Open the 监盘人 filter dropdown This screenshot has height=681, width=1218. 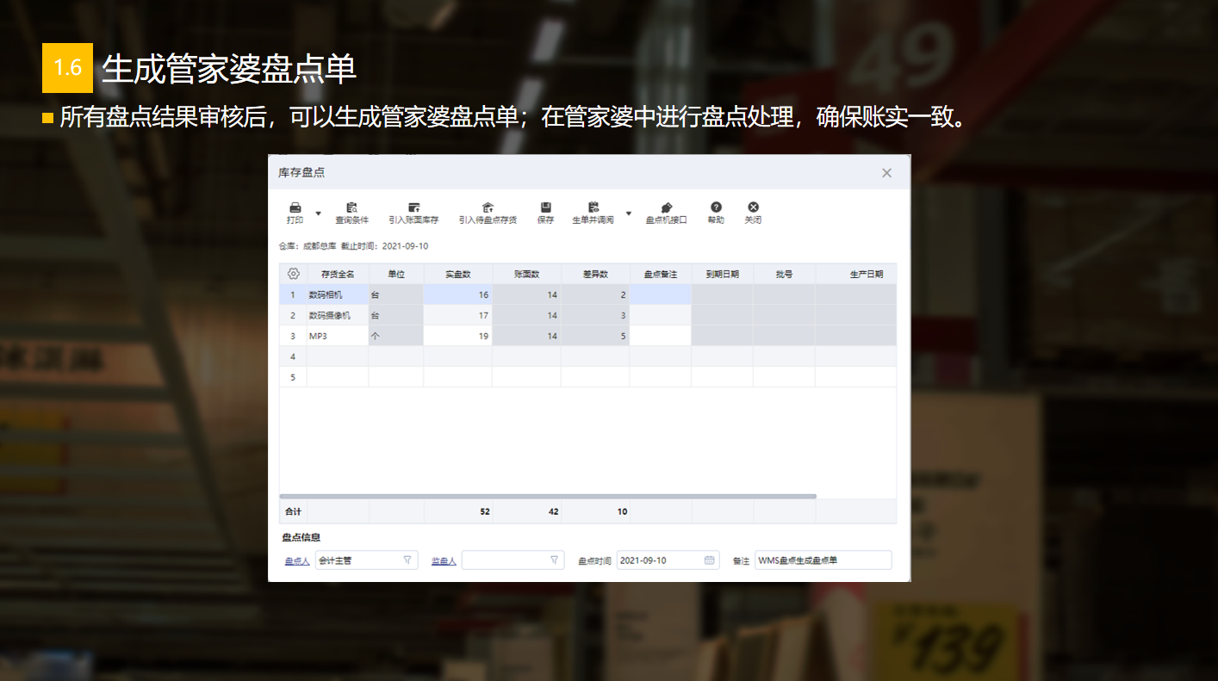pos(554,560)
